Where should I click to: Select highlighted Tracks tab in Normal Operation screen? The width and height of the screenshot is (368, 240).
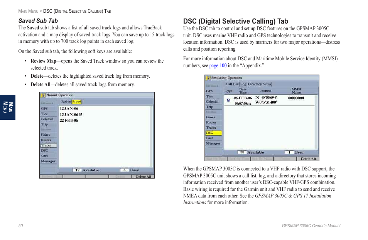(x=49, y=145)
